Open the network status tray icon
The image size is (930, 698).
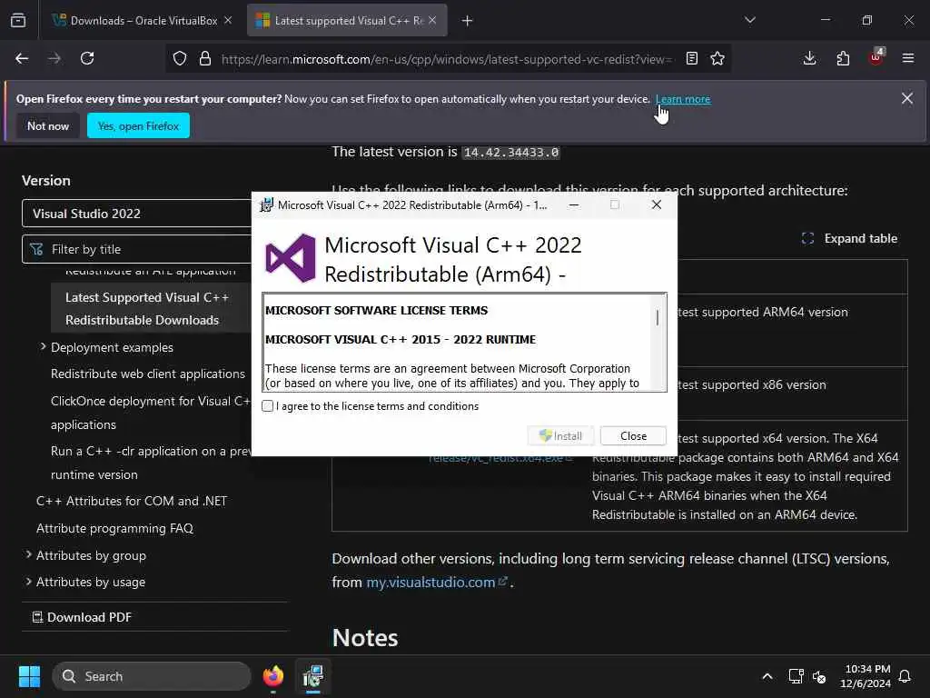click(796, 676)
